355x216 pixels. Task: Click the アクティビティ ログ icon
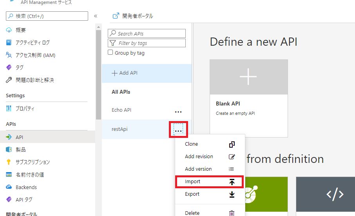click(x=9, y=43)
